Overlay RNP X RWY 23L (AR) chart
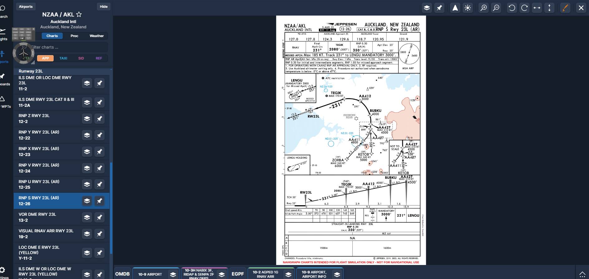Image resolution: width=589 pixels, height=279 pixels. point(87,152)
